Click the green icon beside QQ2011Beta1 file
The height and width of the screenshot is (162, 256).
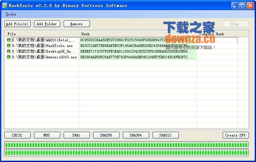(9, 40)
